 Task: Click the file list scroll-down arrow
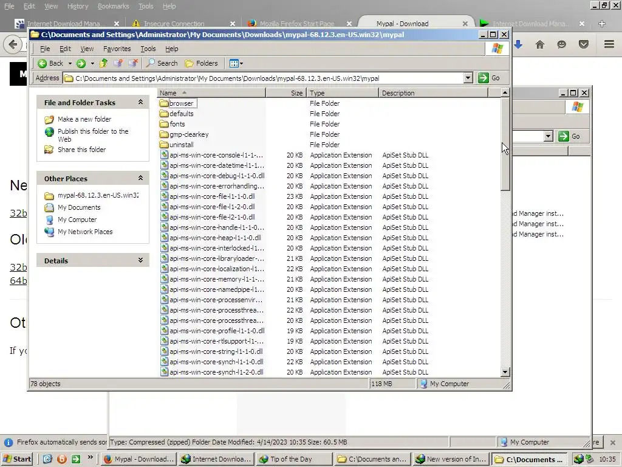[x=505, y=372]
